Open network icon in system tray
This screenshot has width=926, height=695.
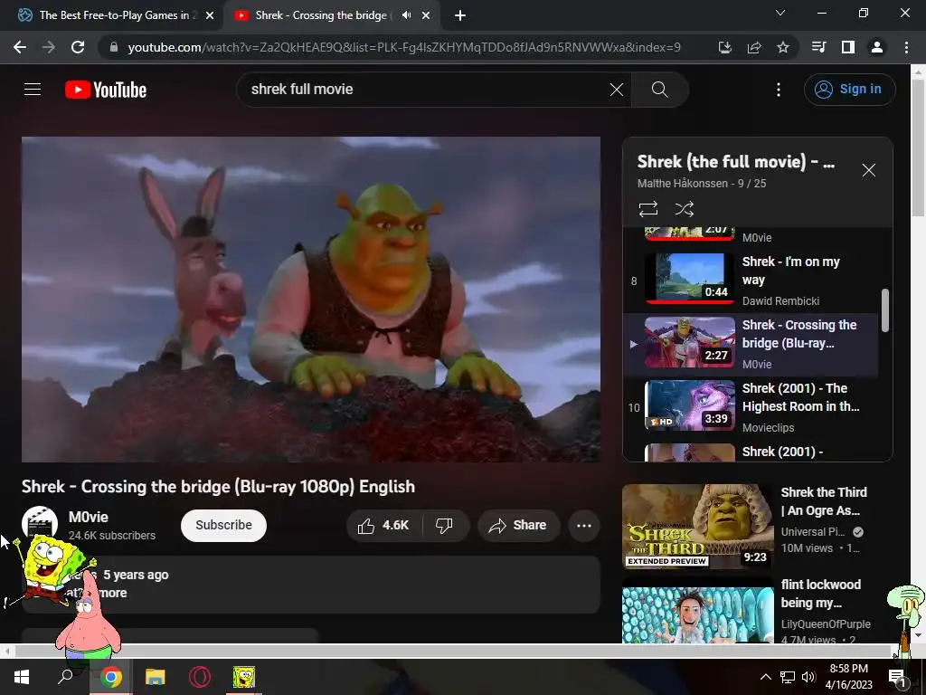coord(788,677)
